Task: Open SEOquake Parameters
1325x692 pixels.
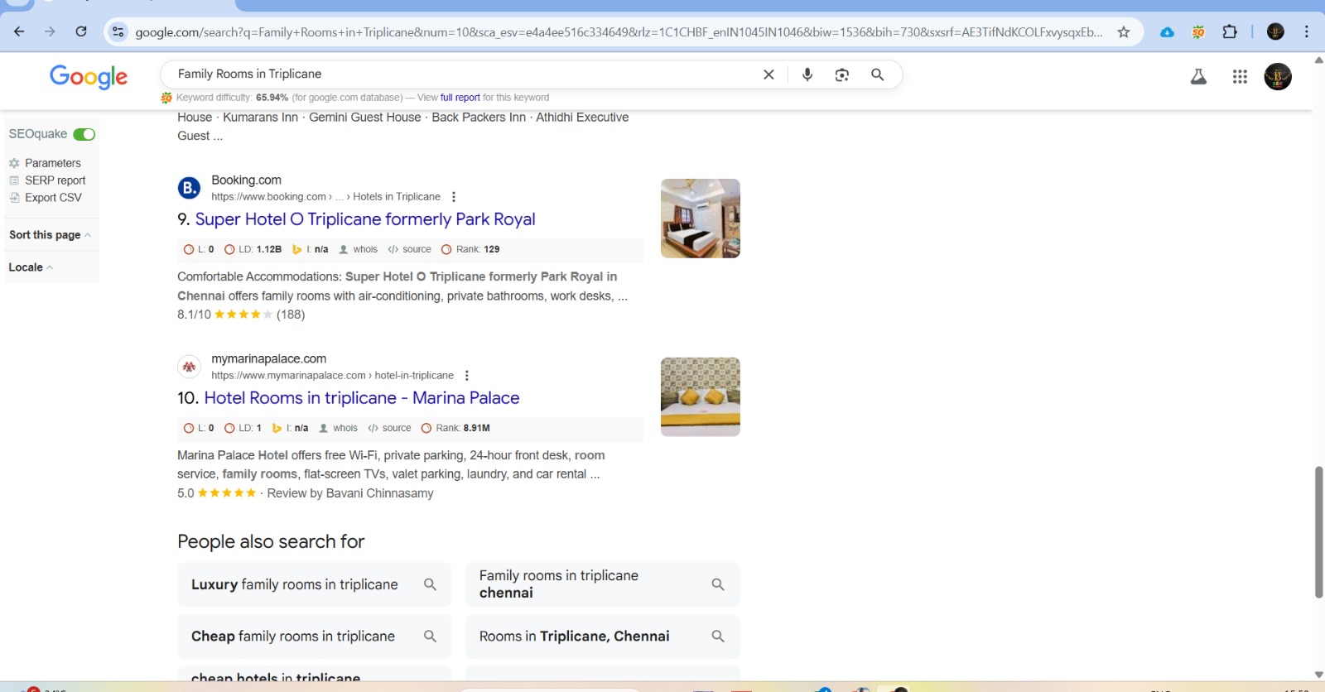Action: (x=52, y=163)
